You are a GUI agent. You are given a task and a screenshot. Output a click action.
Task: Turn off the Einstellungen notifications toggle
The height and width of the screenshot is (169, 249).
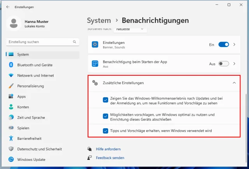[224, 45]
